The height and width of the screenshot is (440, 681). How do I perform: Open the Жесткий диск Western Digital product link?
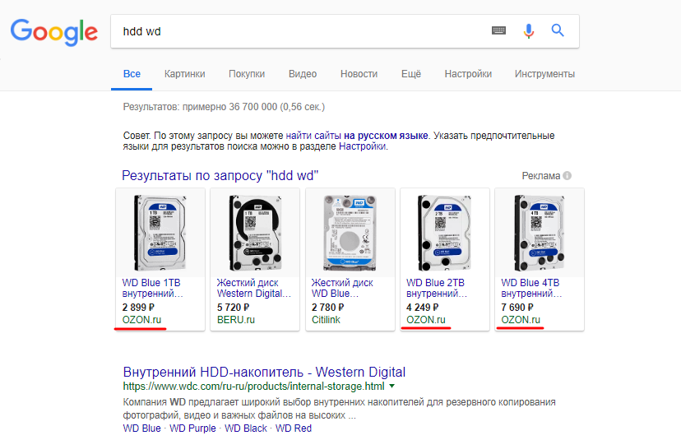[254, 288]
